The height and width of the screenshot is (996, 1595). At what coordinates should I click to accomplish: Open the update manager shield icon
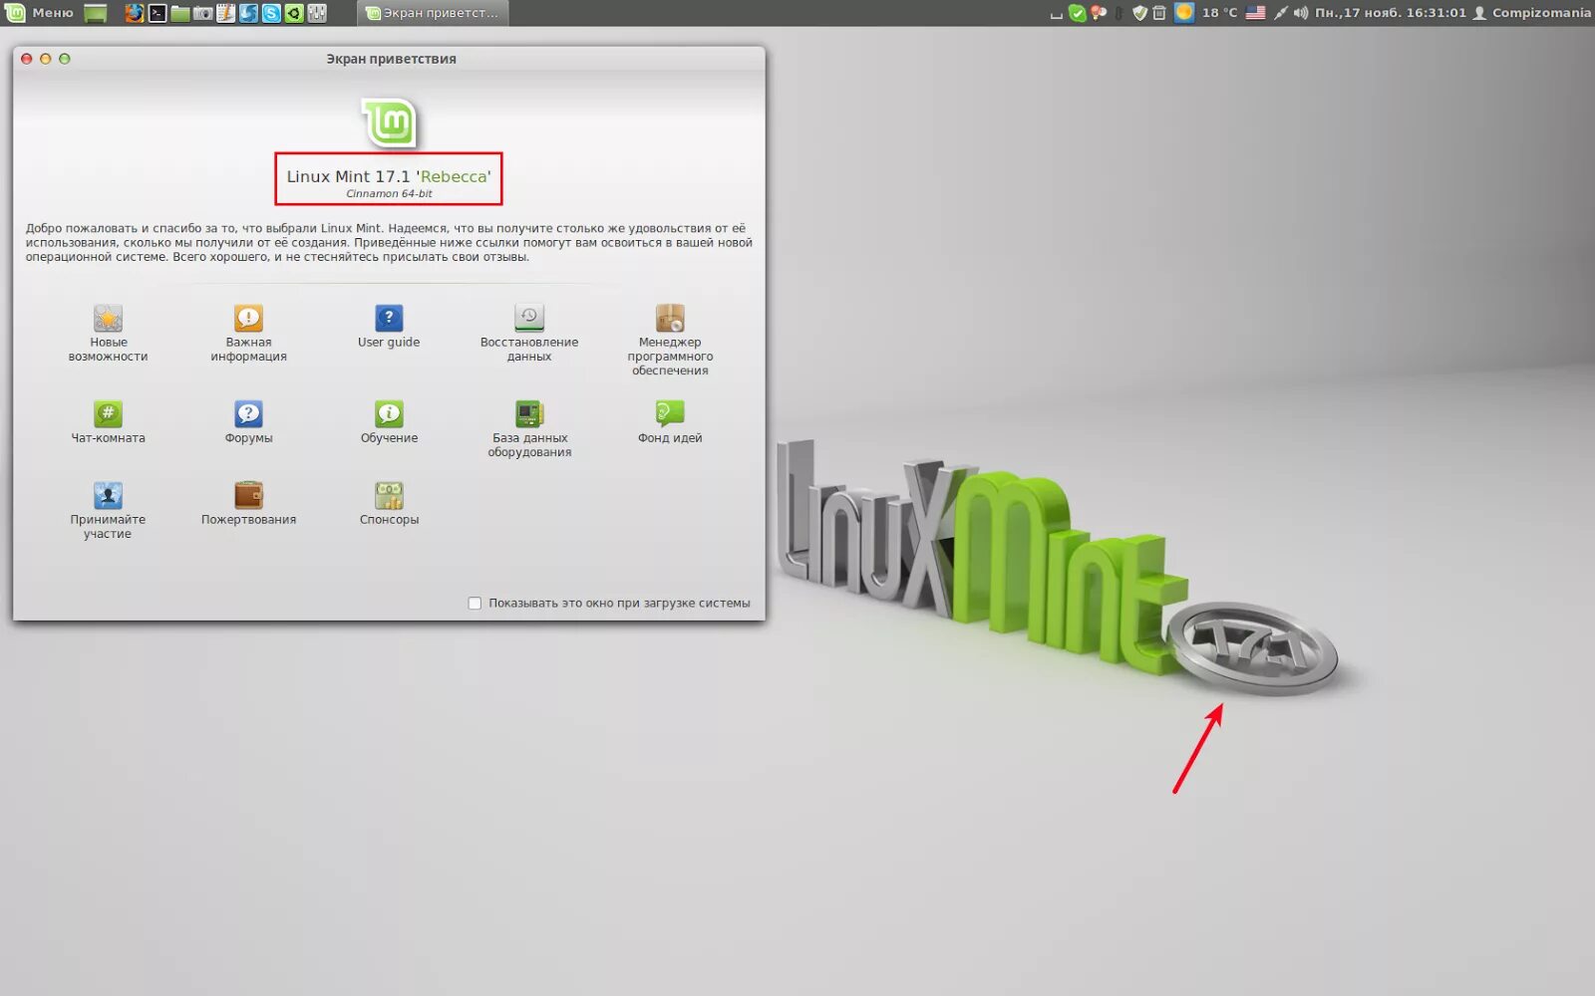[x=1139, y=13]
